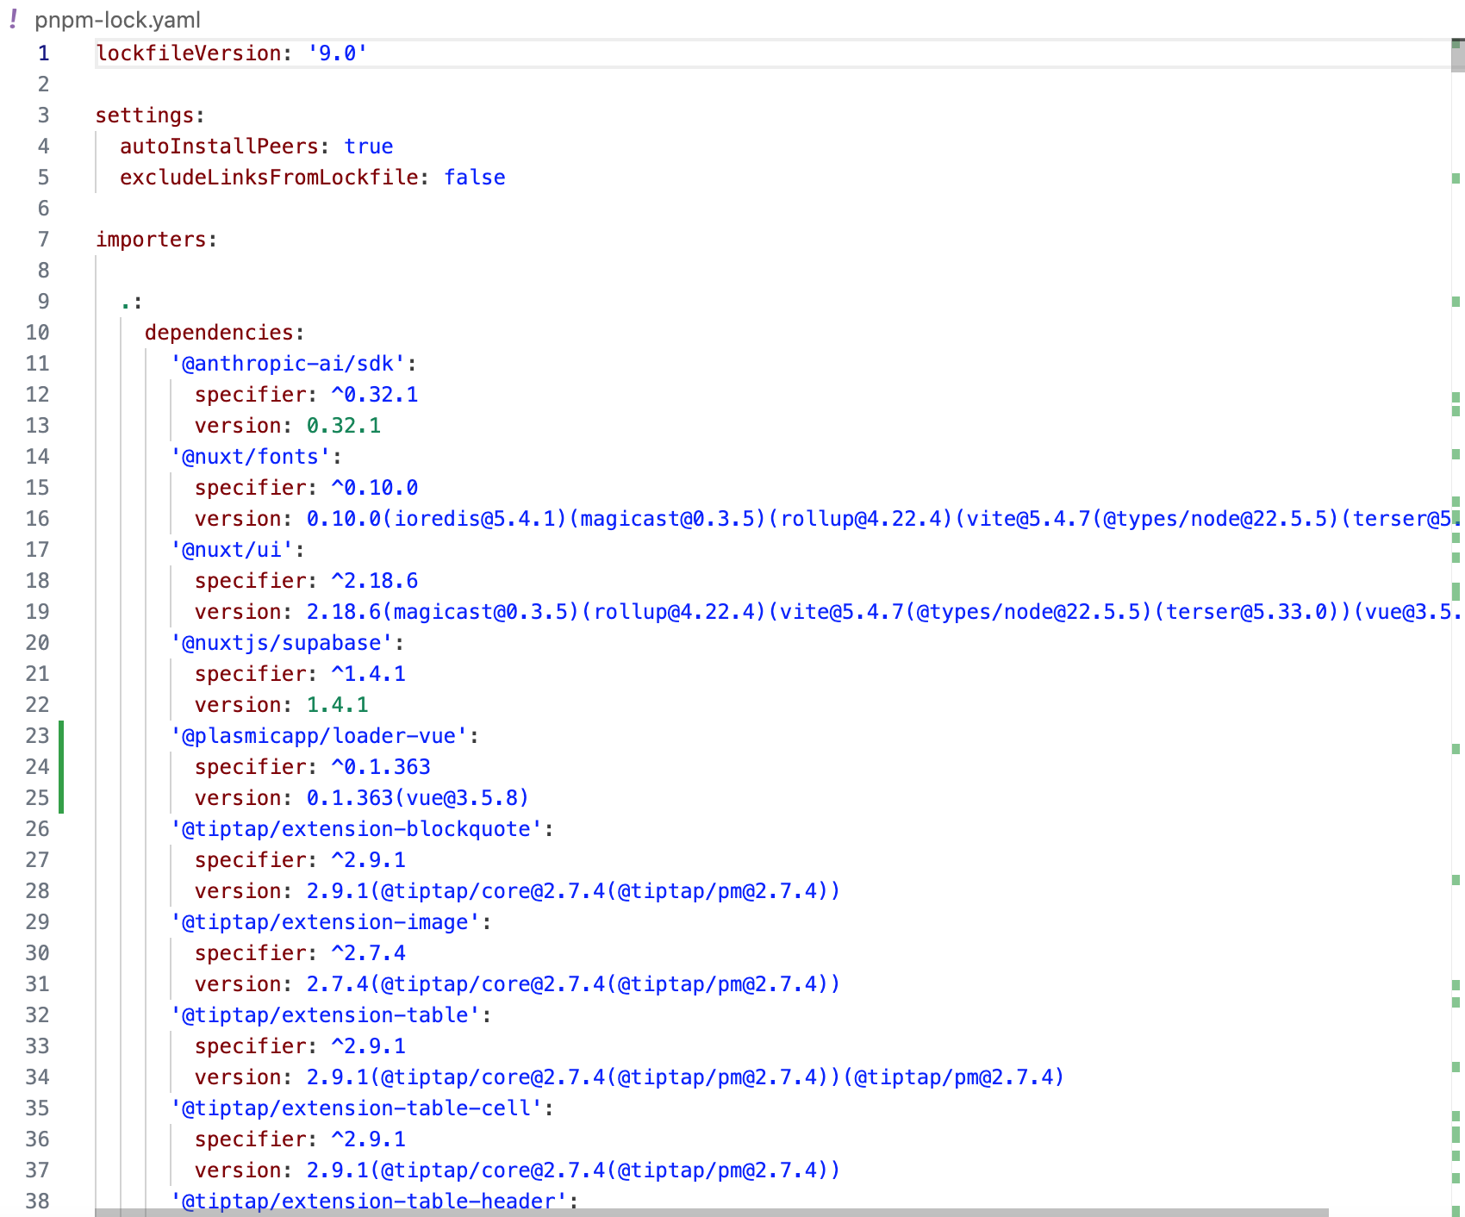Place cursor on the importers key
Image resolution: width=1465 pixels, height=1217 pixels.
coord(151,240)
